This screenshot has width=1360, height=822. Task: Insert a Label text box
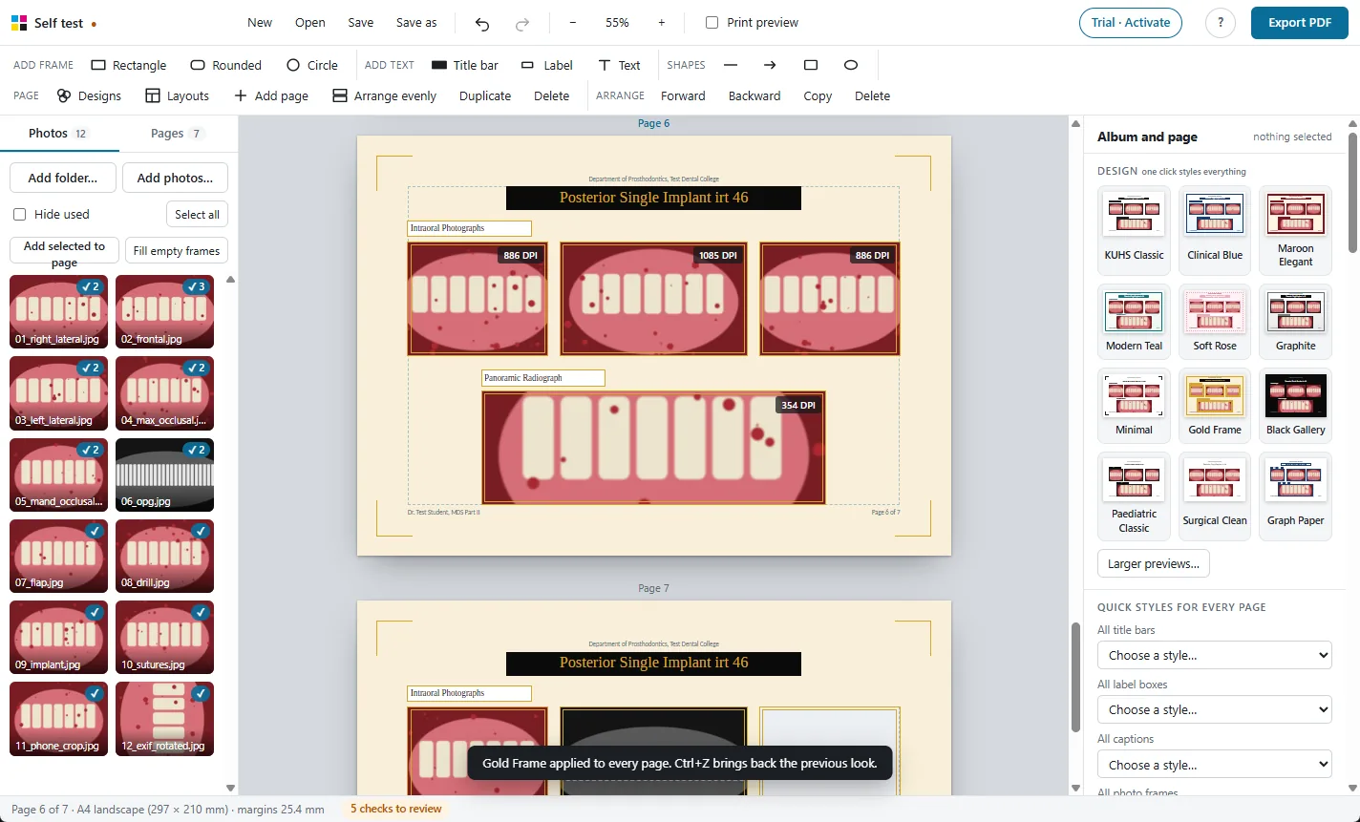(x=546, y=65)
